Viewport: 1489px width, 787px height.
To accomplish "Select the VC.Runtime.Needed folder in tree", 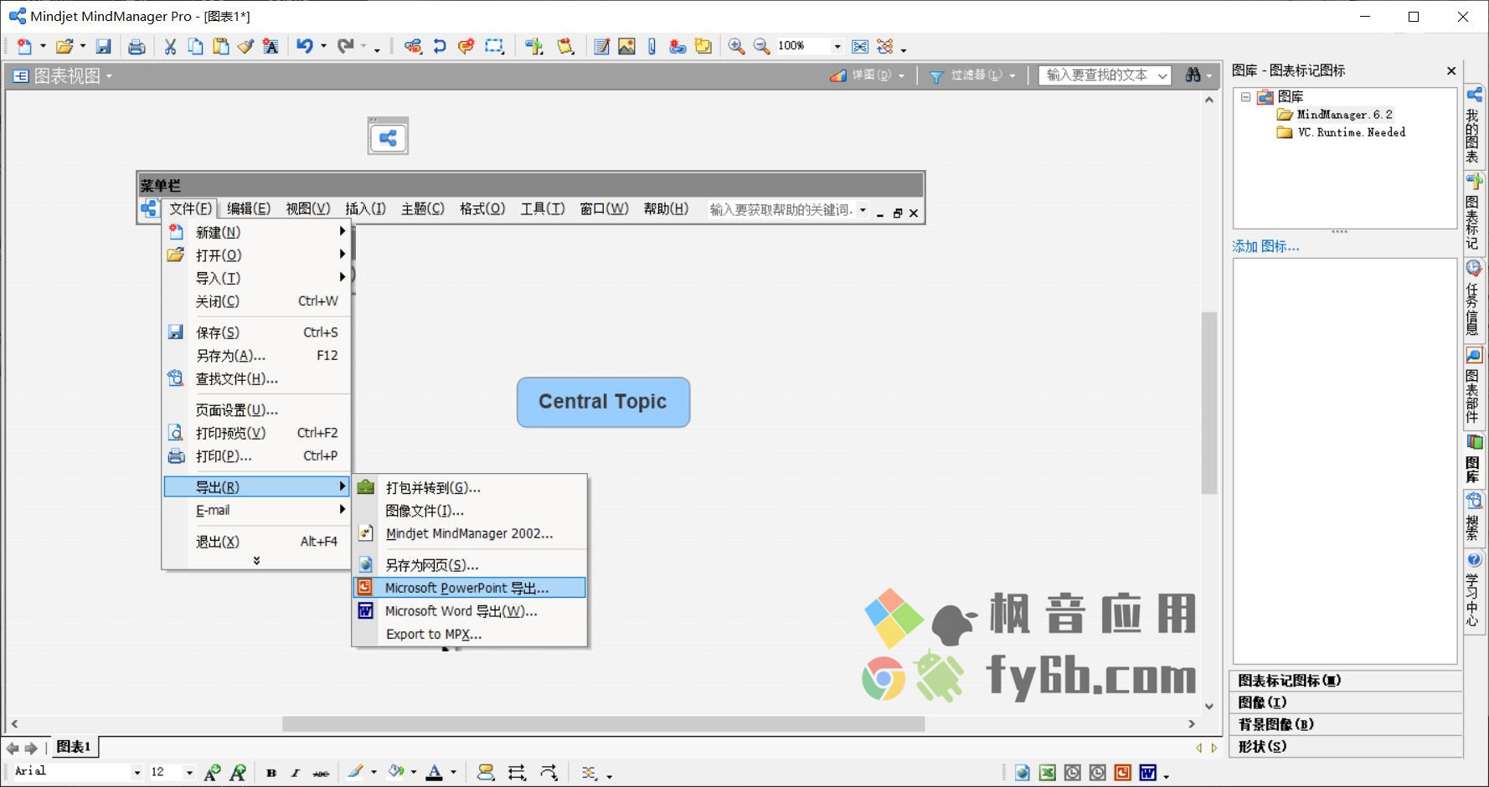I will 1351,132.
